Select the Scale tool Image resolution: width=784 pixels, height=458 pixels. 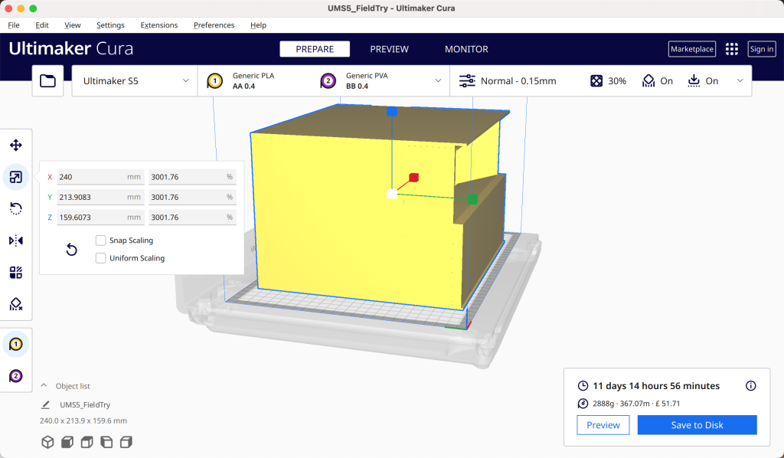[x=16, y=177]
